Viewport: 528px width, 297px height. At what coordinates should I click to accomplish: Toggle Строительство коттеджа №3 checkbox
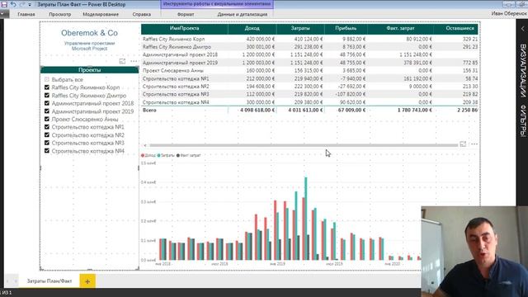(47, 143)
